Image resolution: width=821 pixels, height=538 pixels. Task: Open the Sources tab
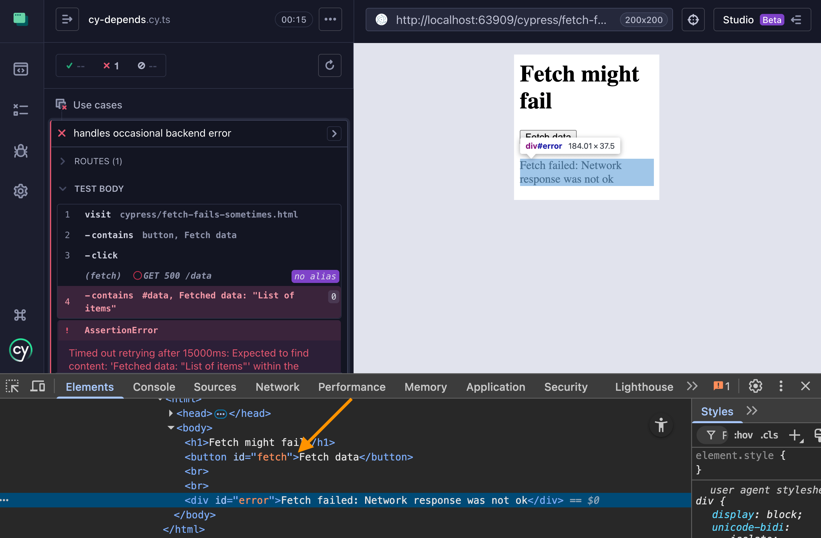[x=215, y=387]
